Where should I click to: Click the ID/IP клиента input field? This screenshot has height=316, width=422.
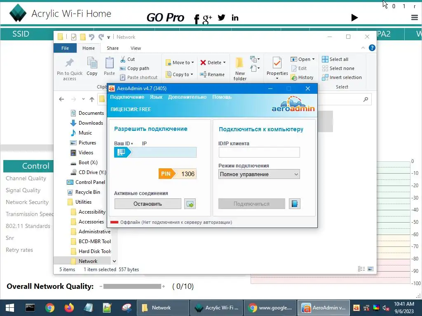point(259,152)
